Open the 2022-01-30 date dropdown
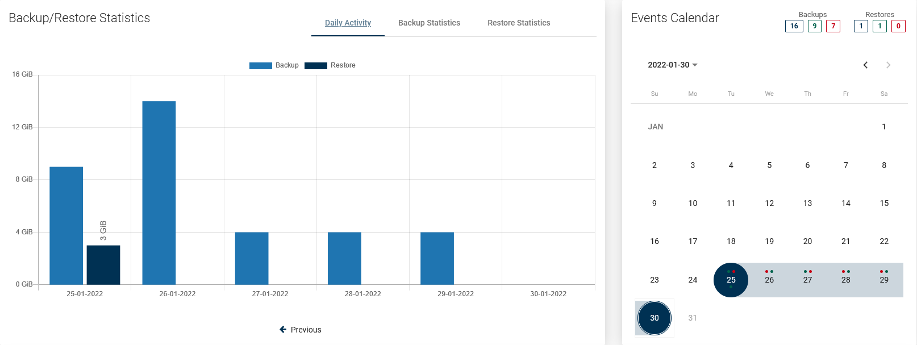Screen dimensions: 917x345 tap(673, 65)
